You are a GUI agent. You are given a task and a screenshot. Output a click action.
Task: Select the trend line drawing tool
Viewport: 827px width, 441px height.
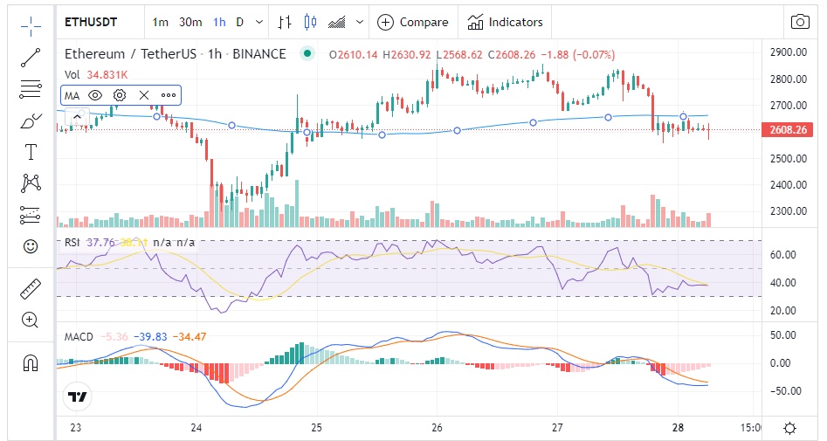point(31,58)
